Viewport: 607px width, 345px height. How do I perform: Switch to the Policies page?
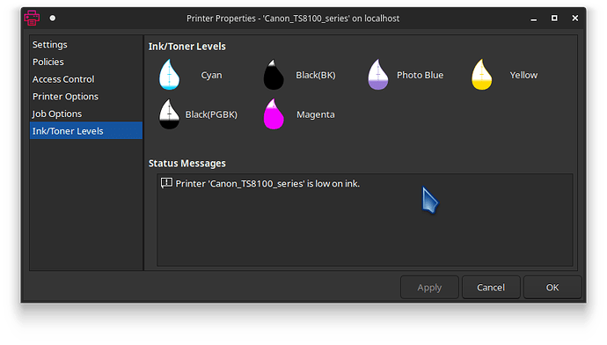86,62
